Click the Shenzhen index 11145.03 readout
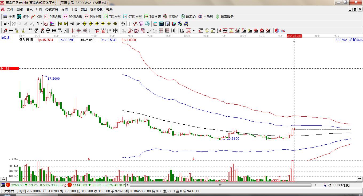Viewport: 363px width, 196px height. 80,185
